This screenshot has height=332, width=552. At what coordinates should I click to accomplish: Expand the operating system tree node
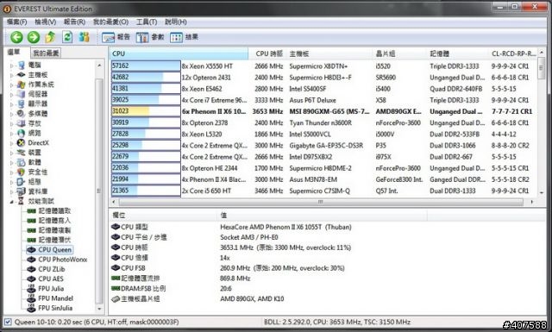[11, 85]
